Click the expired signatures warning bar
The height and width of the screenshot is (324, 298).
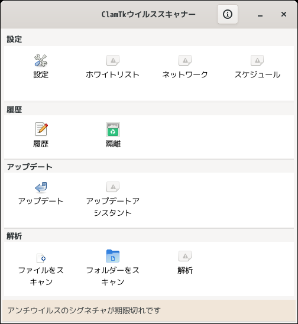[149, 310]
